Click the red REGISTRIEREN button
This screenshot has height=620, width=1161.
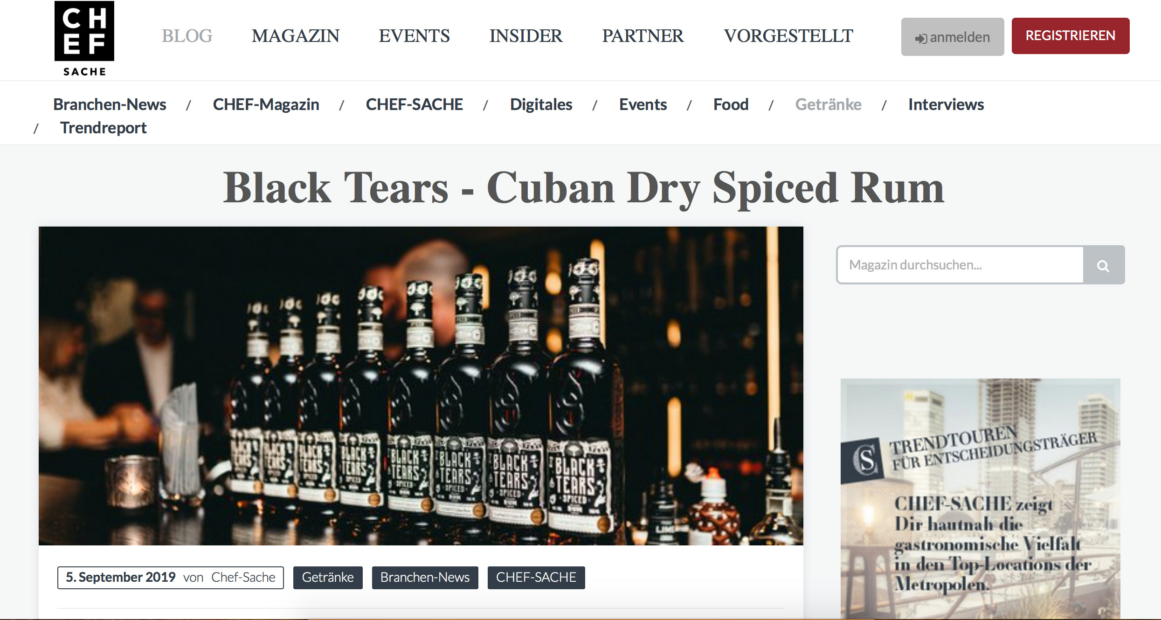click(x=1070, y=36)
